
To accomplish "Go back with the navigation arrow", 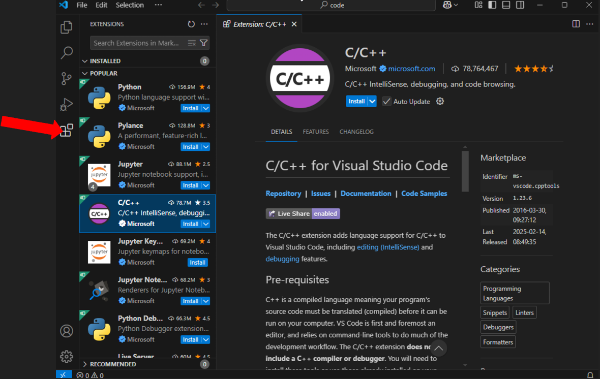I will click(x=201, y=5).
